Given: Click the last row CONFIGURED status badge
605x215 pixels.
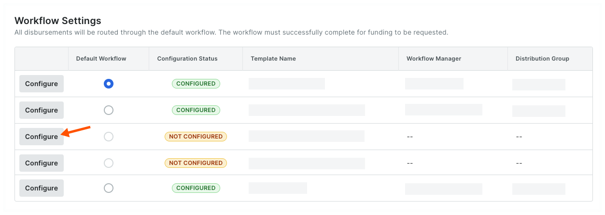Looking at the screenshot, I should click(196, 188).
